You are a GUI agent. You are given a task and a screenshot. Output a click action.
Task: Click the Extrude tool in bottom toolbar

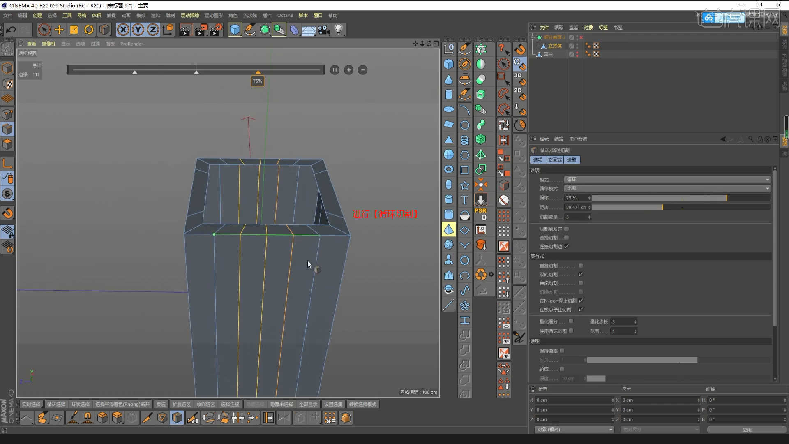[x=117, y=418]
